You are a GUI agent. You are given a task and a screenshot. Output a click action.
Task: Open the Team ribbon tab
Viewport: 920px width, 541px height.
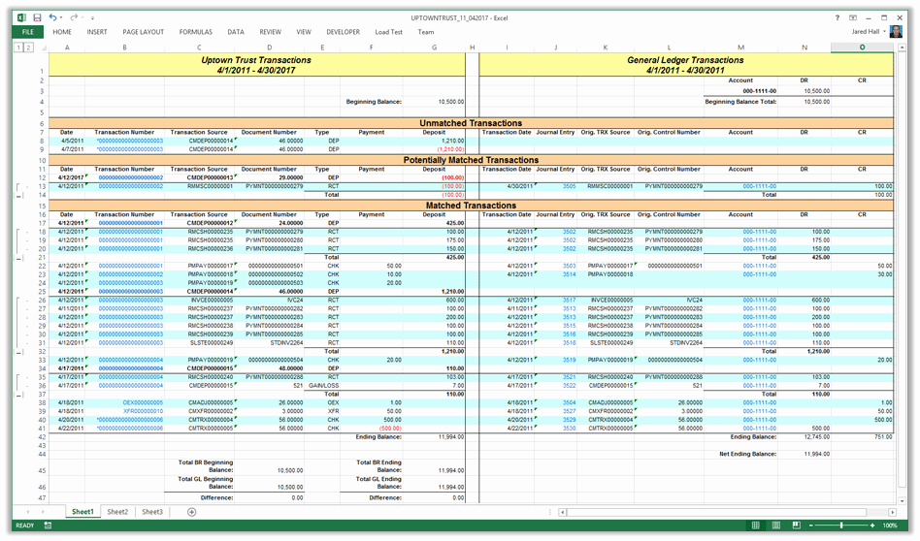[x=426, y=32]
